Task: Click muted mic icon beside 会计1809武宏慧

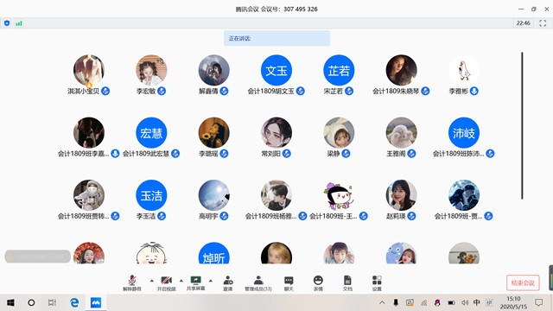Action: [175, 154]
